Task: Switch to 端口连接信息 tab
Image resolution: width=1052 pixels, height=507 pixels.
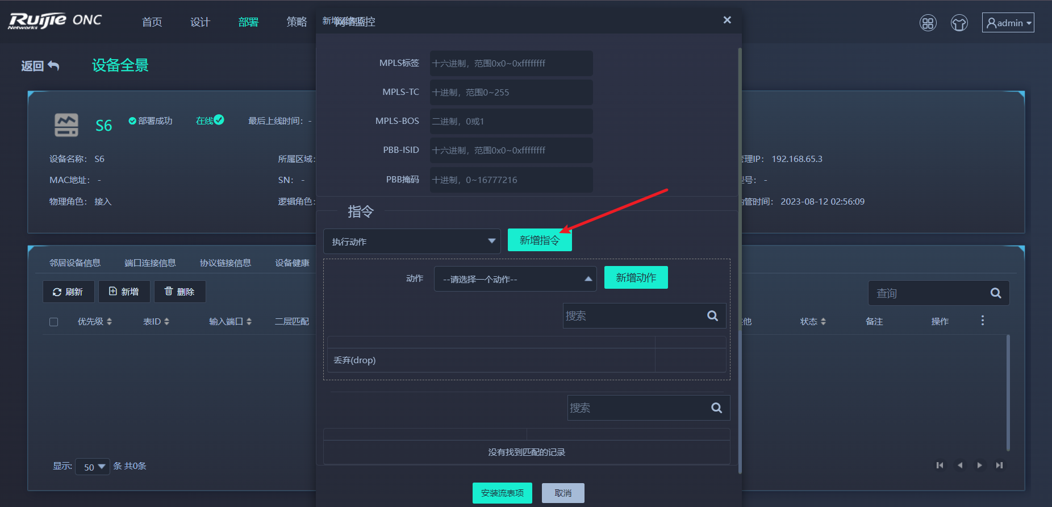Action: click(x=150, y=263)
